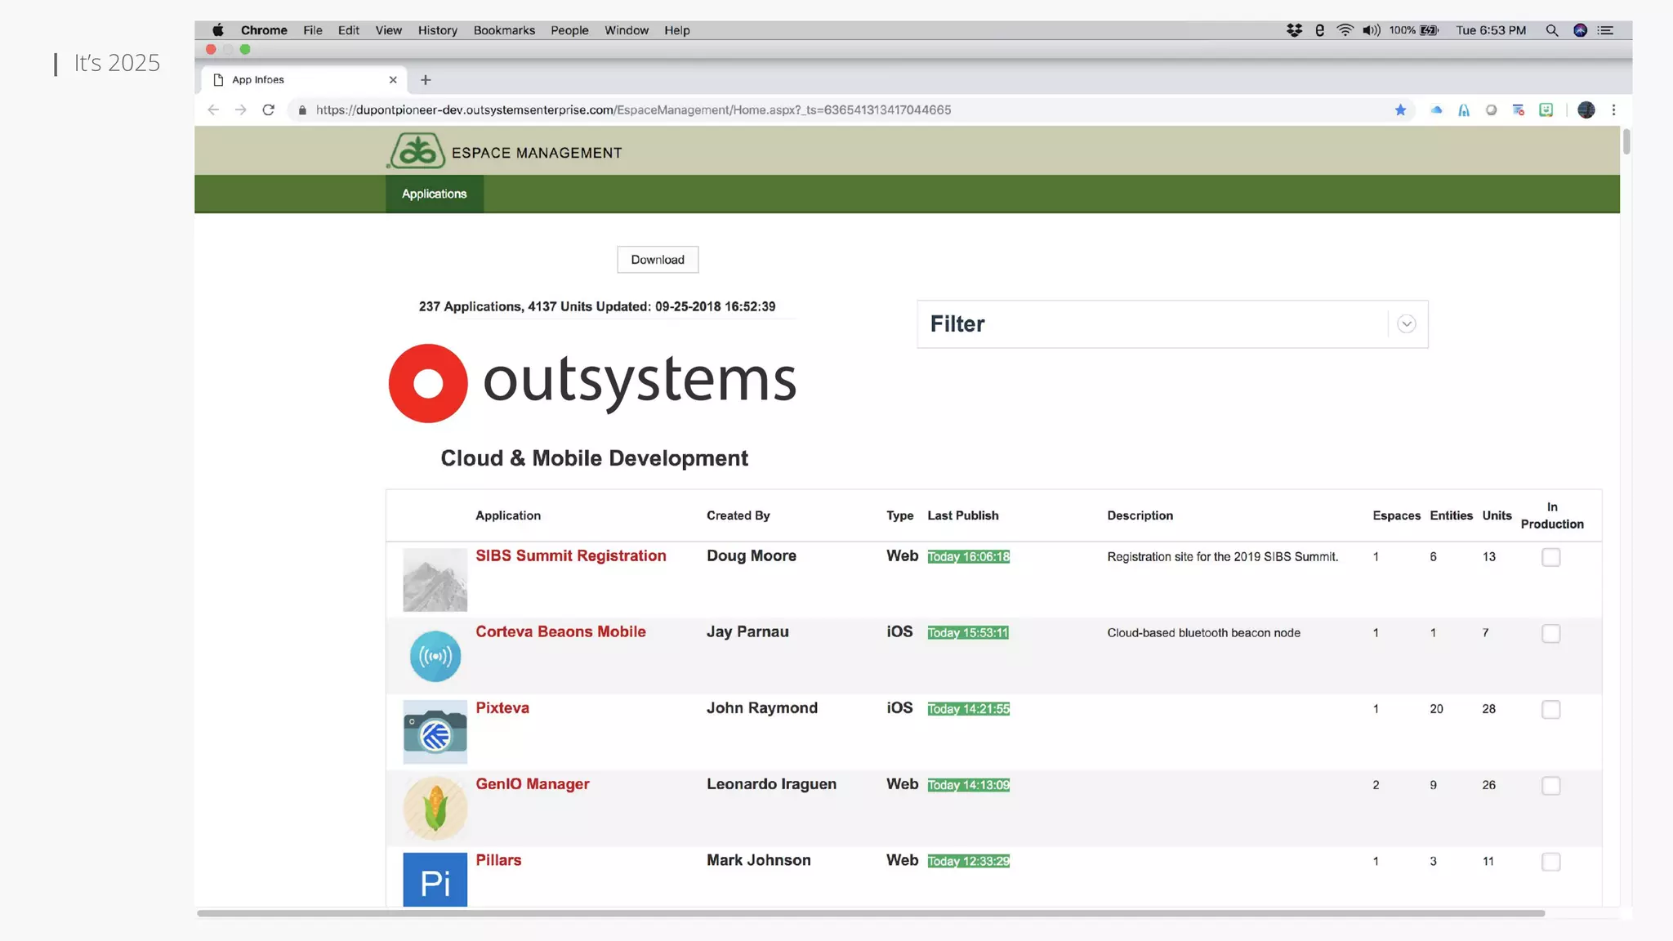Open the Chrome three-dot menu
This screenshot has width=1673, height=941.
pos(1613,110)
